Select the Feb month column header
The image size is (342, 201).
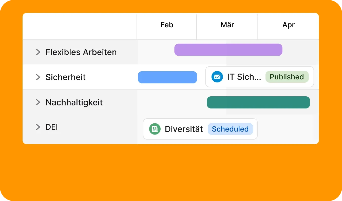[x=167, y=25]
